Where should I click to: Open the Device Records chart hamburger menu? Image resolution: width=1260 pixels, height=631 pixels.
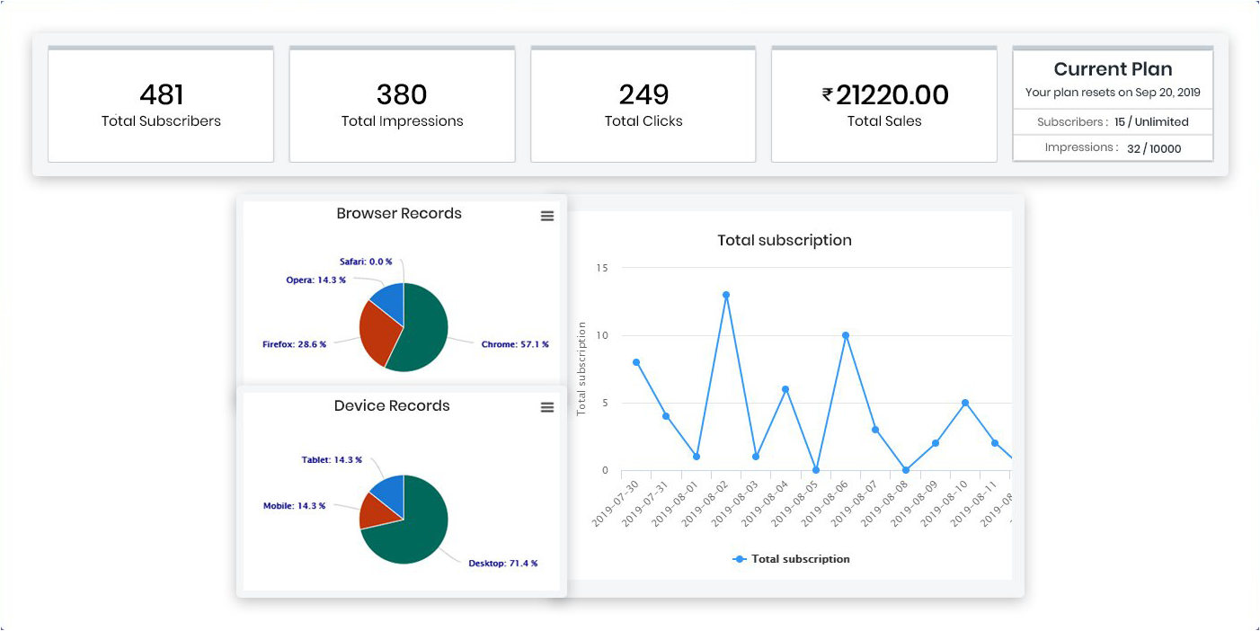[x=546, y=408]
